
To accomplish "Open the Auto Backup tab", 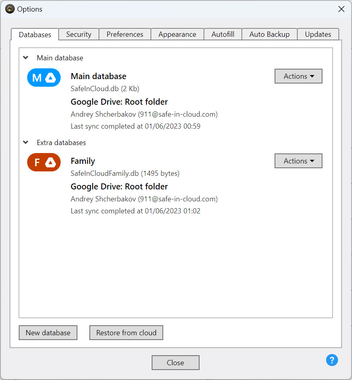I will (269, 34).
